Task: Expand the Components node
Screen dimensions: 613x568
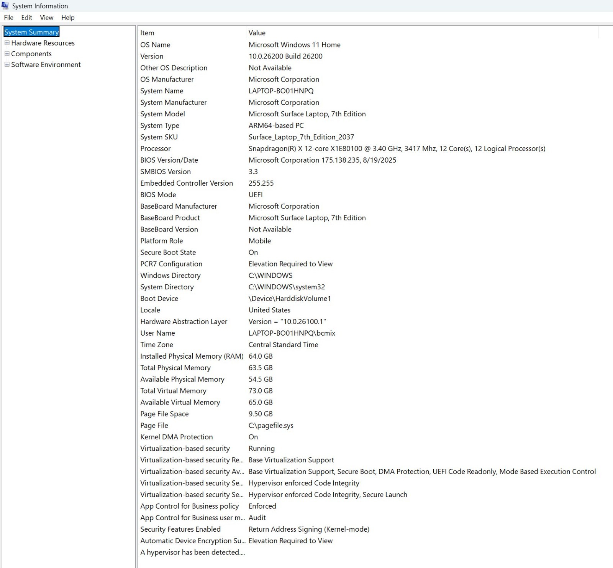Action: coord(7,54)
